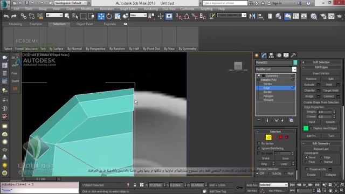
Task: Open the Modify command panel tab
Action: tap(264, 56)
